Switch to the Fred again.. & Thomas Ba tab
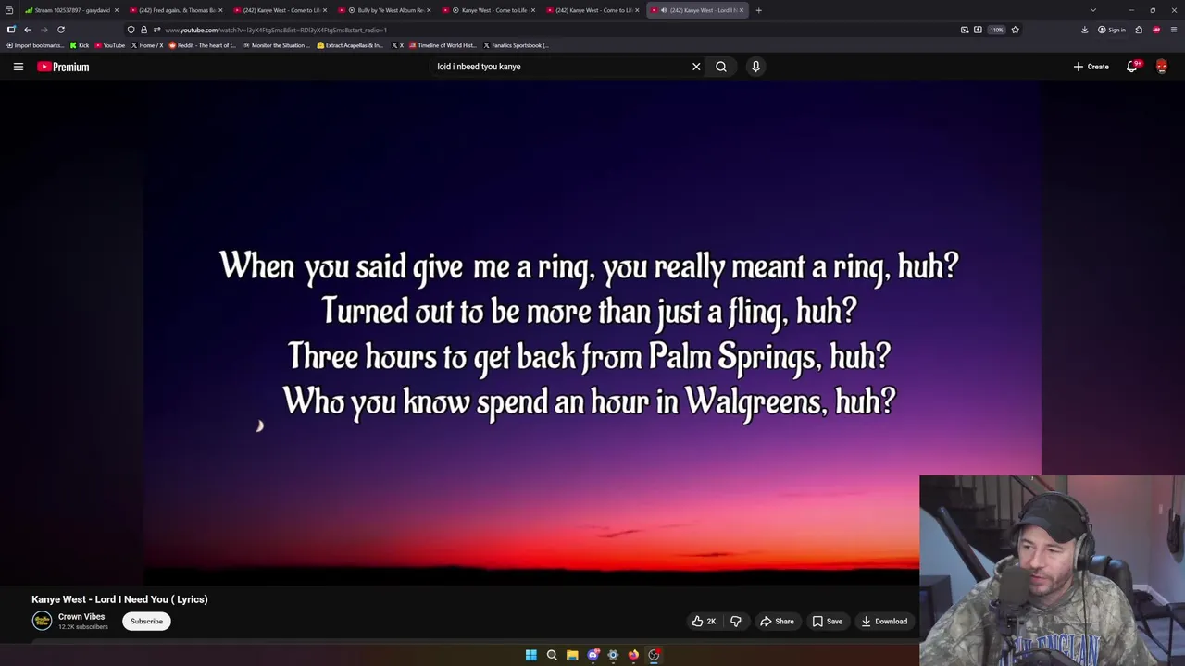1185x666 pixels. [x=176, y=10]
